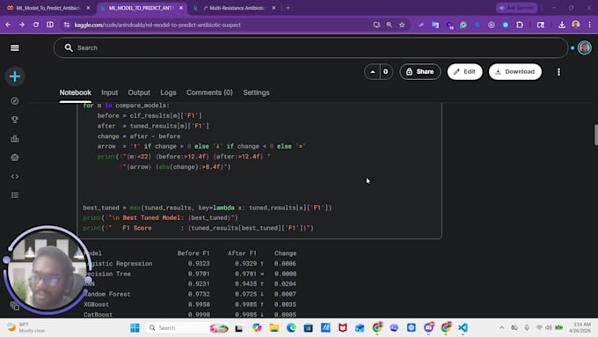This screenshot has height=337, width=598.
Task: Click the 'best_tuned' code line
Action: pyautogui.click(x=207, y=208)
